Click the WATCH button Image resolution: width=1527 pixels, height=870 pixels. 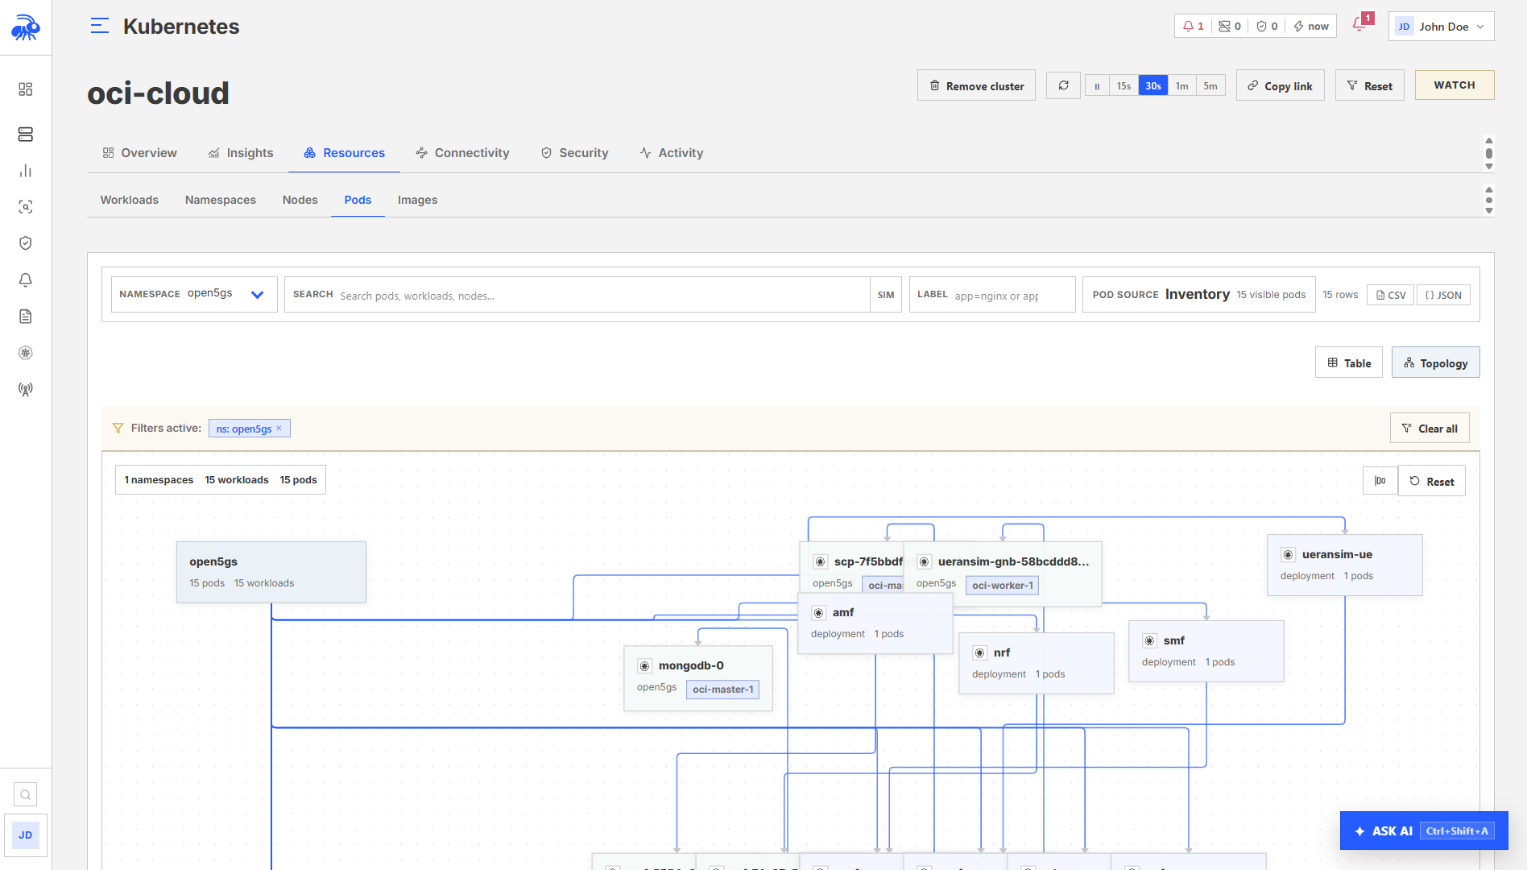click(1455, 85)
